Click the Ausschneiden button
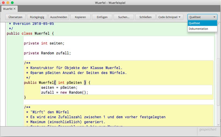 point(59,17)
